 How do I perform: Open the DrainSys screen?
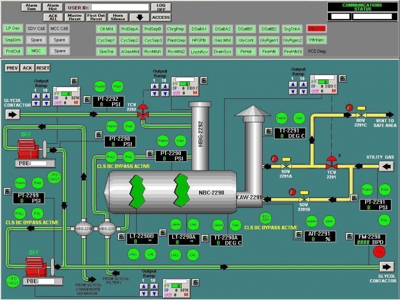[222, 51]
